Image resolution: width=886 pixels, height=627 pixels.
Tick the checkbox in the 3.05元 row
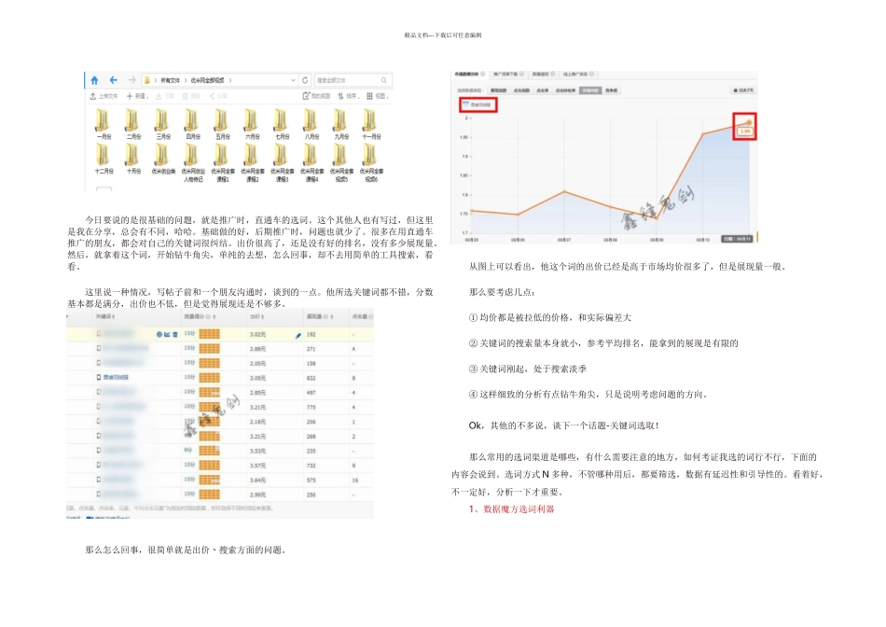point(98,377)
